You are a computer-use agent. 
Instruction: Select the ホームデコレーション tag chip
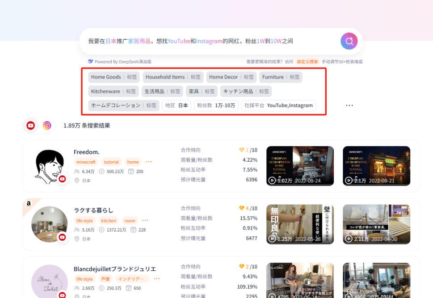tap(124, 105)
